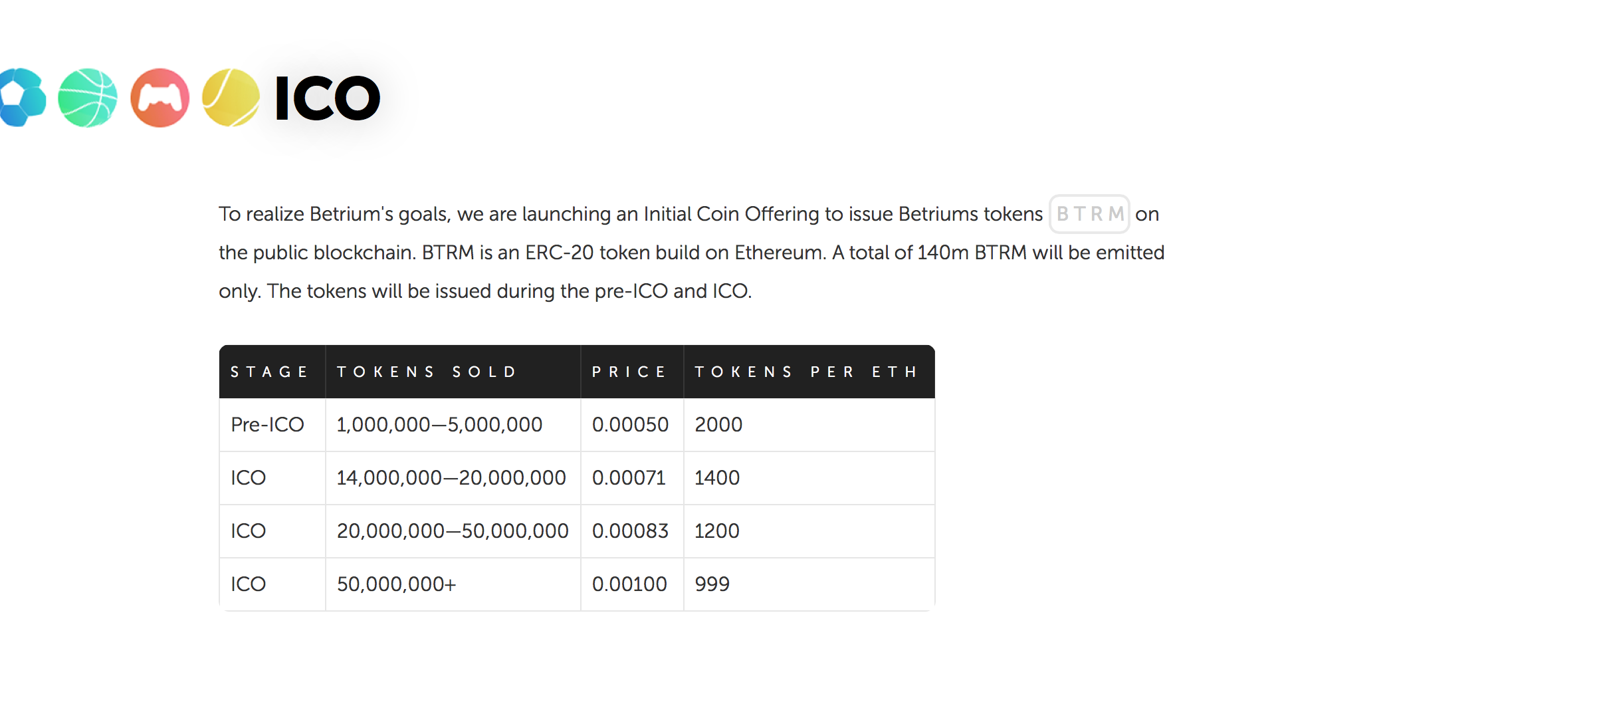This screenshot has width=1599, height=722.
Task: Click the 999 tokens per ETH cell
Action: point(712,584)
